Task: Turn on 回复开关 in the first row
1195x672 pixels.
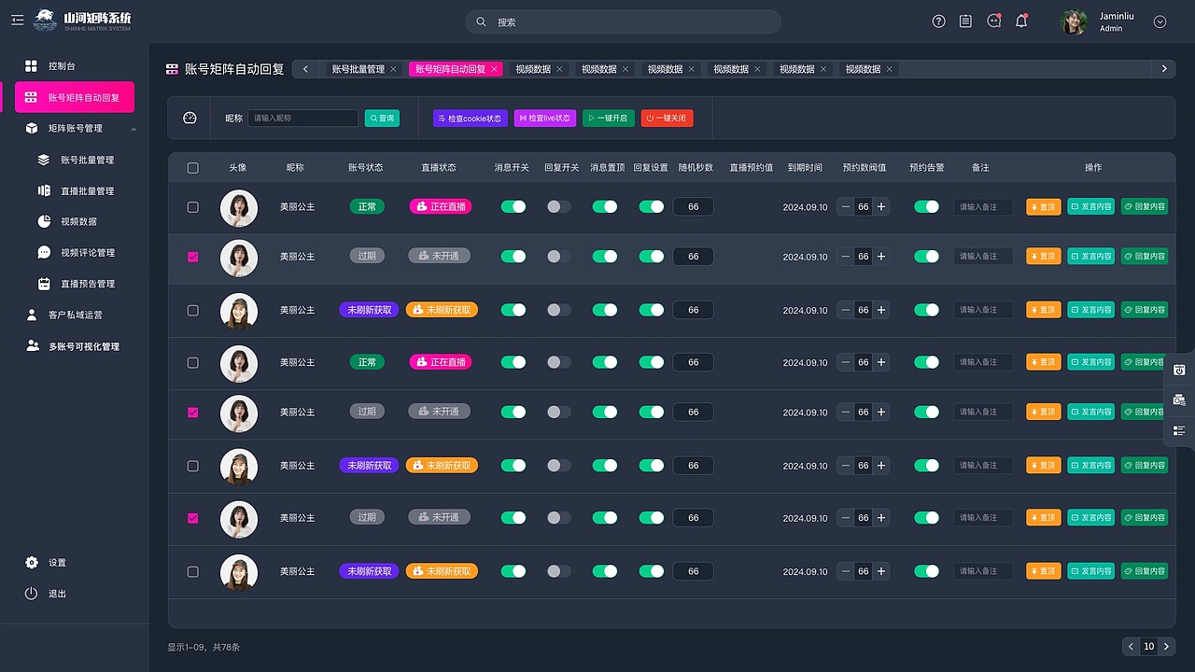Action: 559,206
